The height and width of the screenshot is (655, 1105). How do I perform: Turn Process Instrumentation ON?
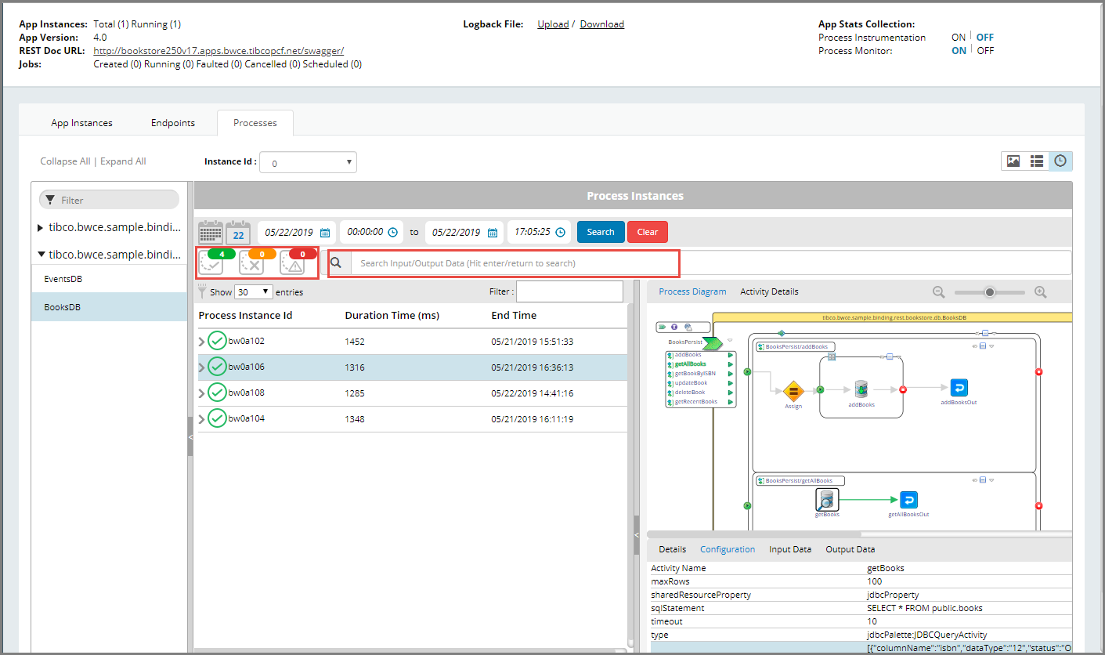958,38
